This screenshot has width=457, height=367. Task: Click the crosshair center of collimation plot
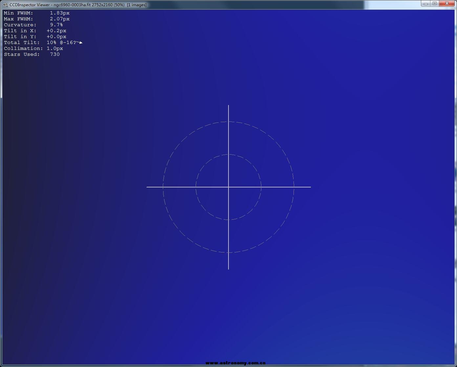point(229,187)
